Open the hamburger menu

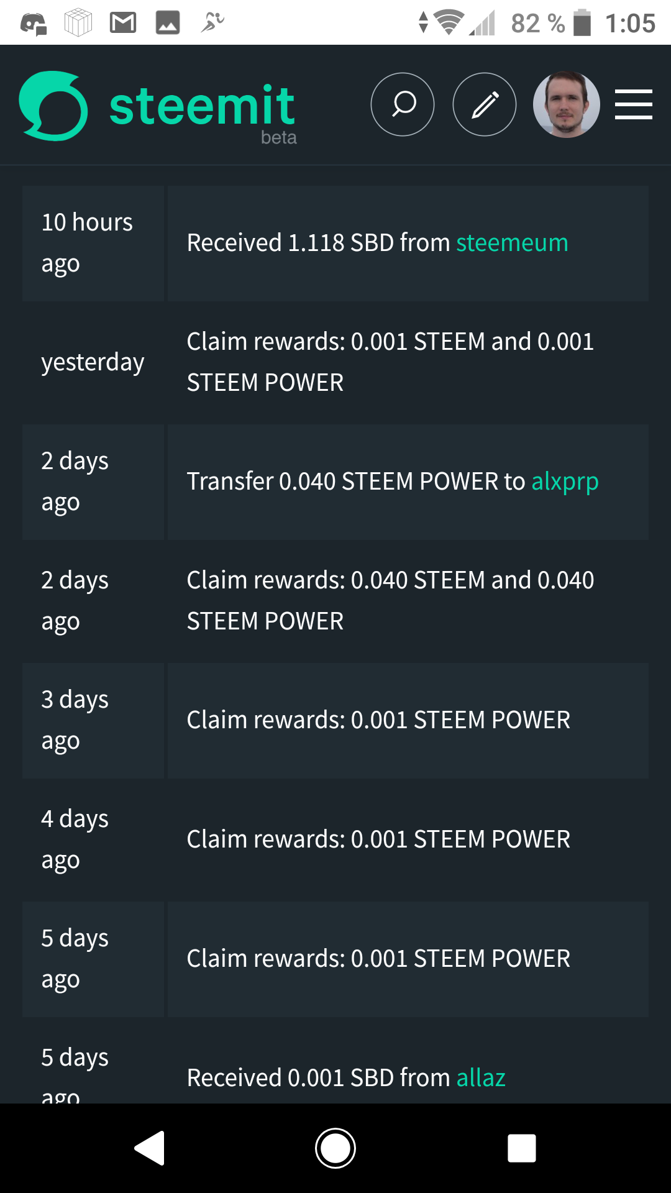coord(633,104)
